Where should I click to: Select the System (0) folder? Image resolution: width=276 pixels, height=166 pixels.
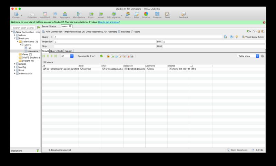(26, 61)
